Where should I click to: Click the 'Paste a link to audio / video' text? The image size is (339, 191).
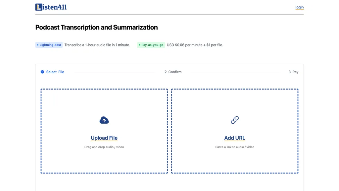[x=235, y=147]
